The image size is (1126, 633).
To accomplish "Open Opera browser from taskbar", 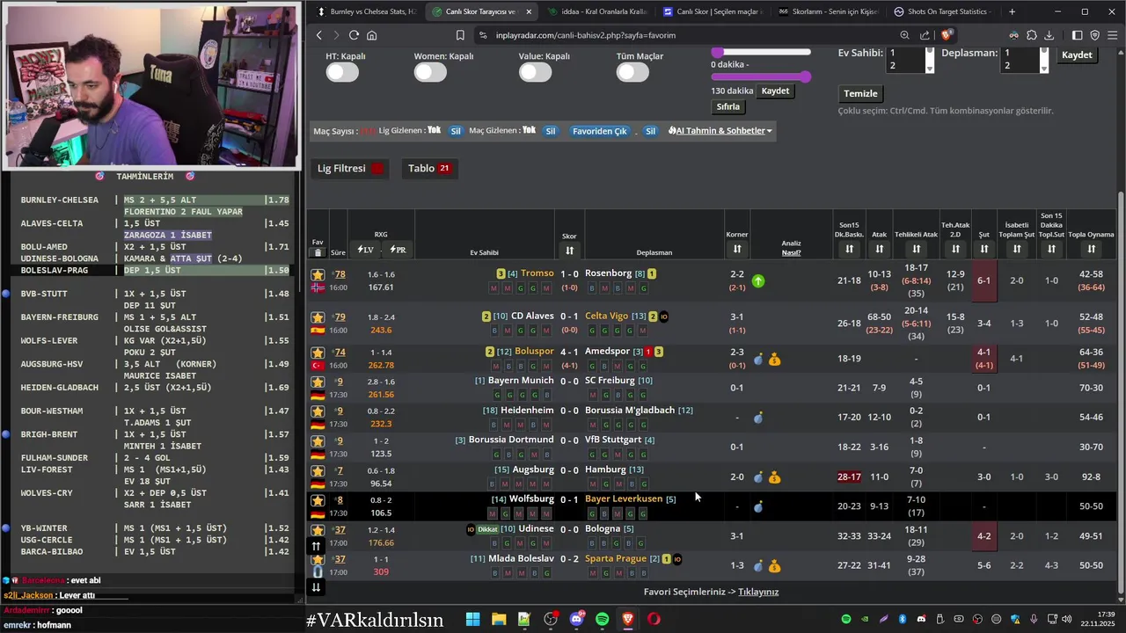I will tap(654, 619).
